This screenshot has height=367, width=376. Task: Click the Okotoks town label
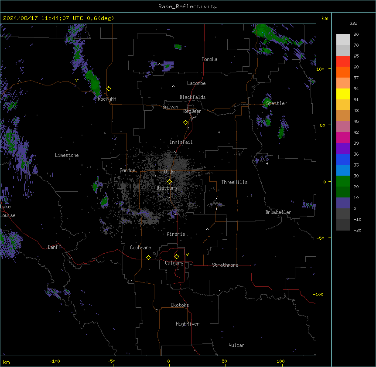point(180,305)
